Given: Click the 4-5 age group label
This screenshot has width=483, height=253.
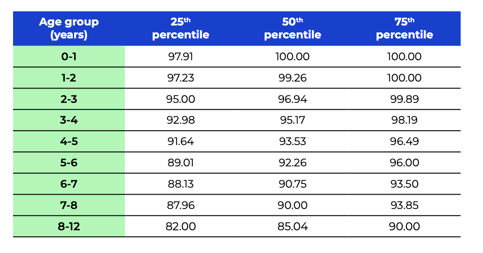Looking at the screenshot, I should pos(69,141).
